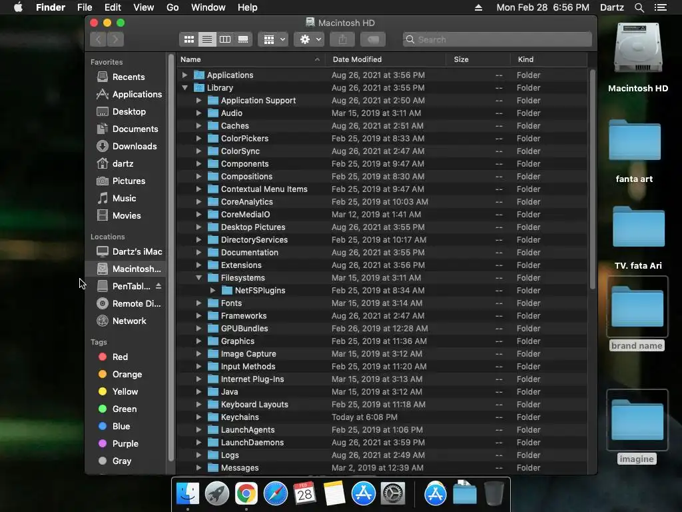Click the Edit Tags toolbar button
The image size is (682, 512).
373,39
